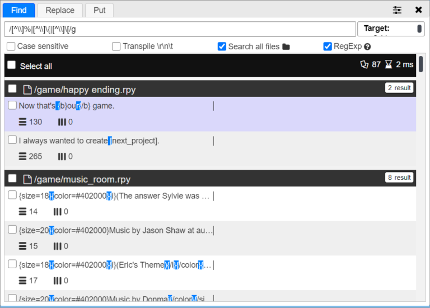Screen dimensions: 430x308
Task: Enable the Case sensitive checkbox
Action: tap(11, 46)
